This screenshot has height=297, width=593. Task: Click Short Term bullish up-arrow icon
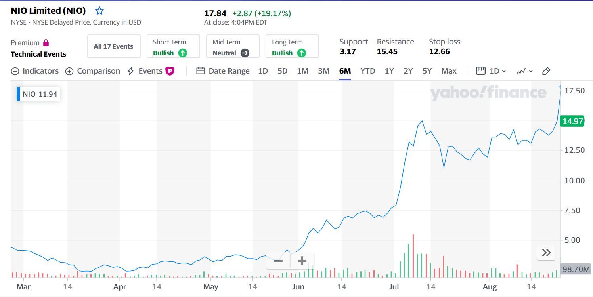(x=182, y=53)
